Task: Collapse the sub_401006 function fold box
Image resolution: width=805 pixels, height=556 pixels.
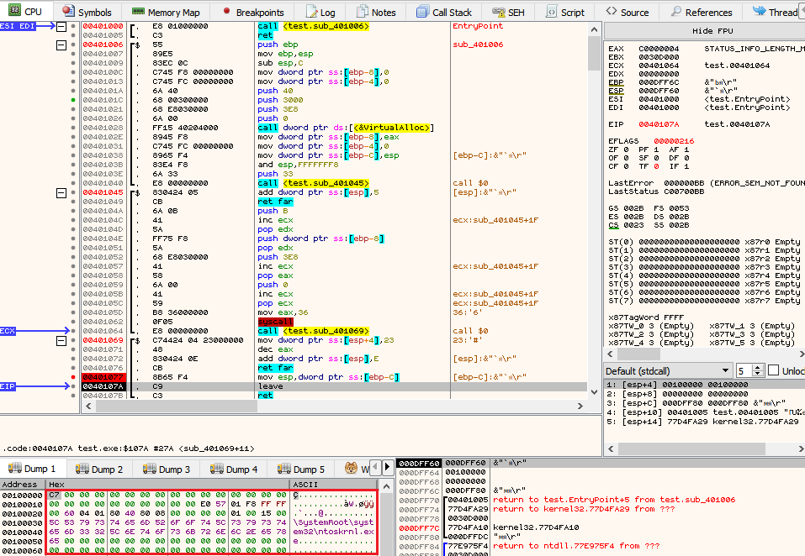Action: [x=61, y=45]
